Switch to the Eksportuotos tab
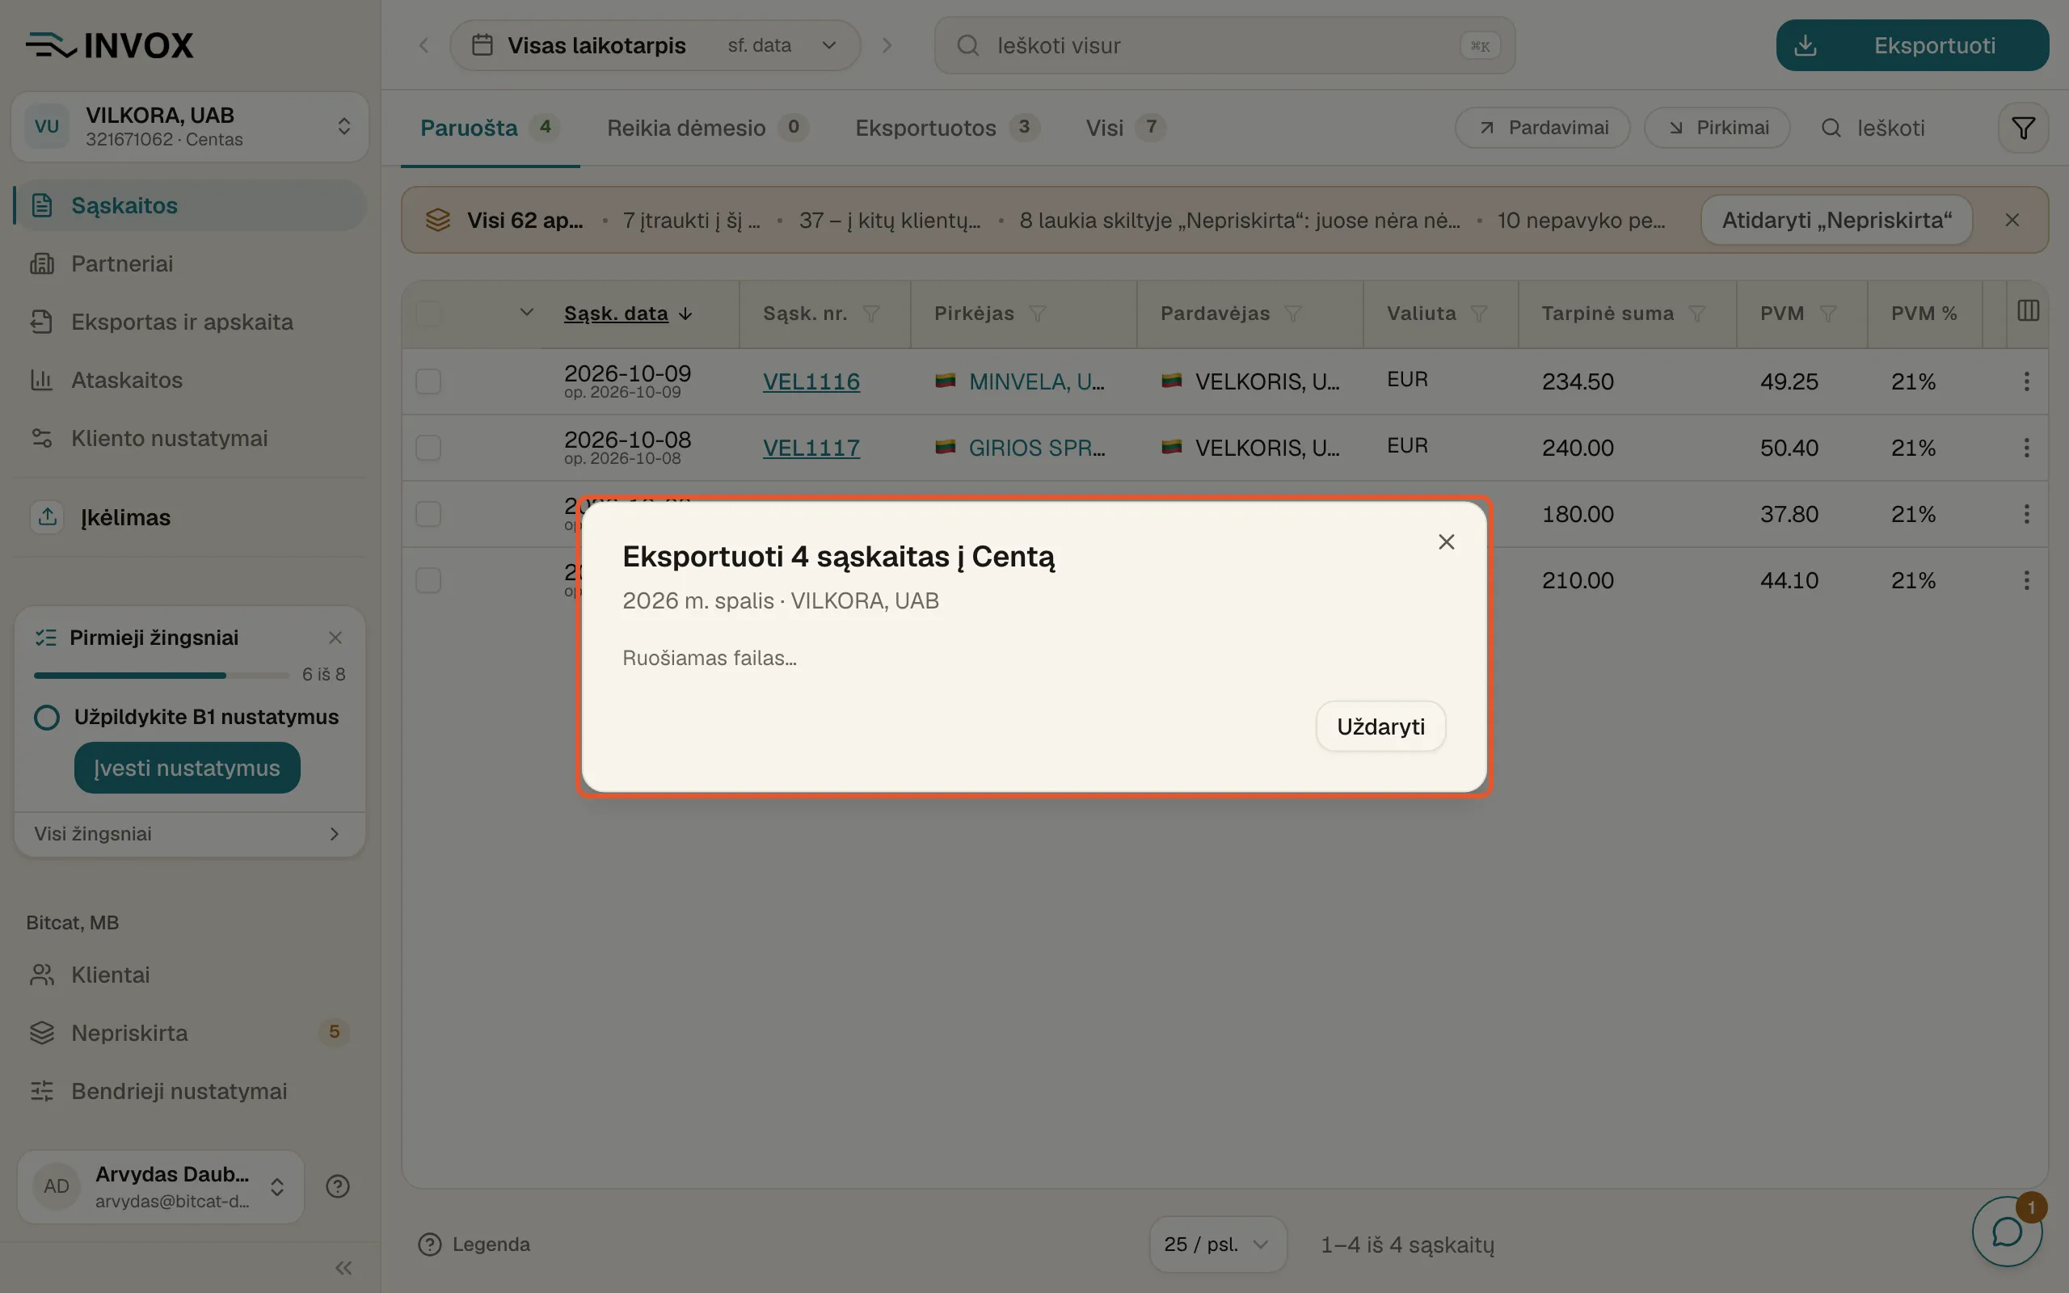The width and height of the screenshot is (2069, 1293). click(946, 128)
